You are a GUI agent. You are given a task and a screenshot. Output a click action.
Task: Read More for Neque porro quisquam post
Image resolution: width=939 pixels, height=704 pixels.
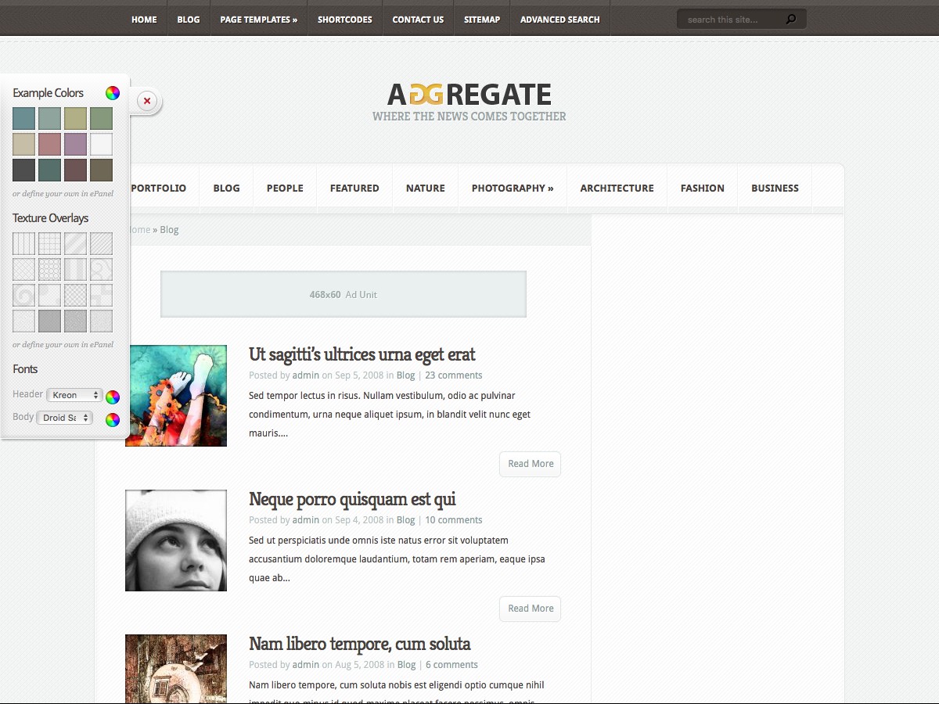coord(531,609)
